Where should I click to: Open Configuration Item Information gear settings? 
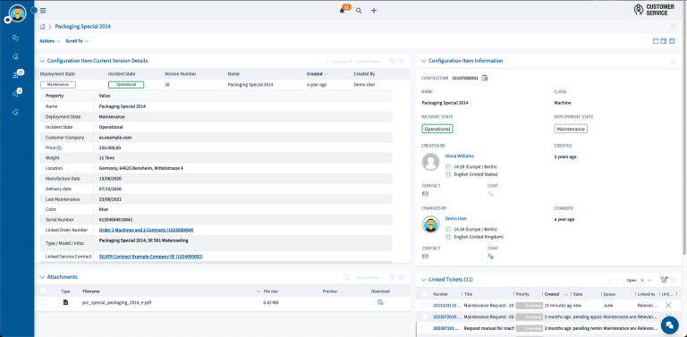click(x=674, y=62)
